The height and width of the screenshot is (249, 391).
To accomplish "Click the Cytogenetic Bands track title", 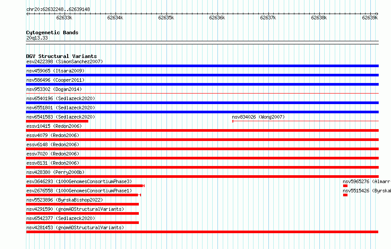I will 52,32.
